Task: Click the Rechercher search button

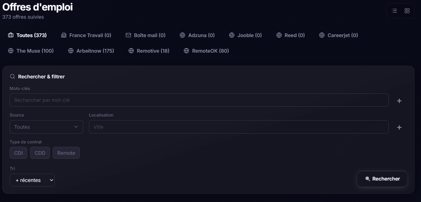Action: 382,179
